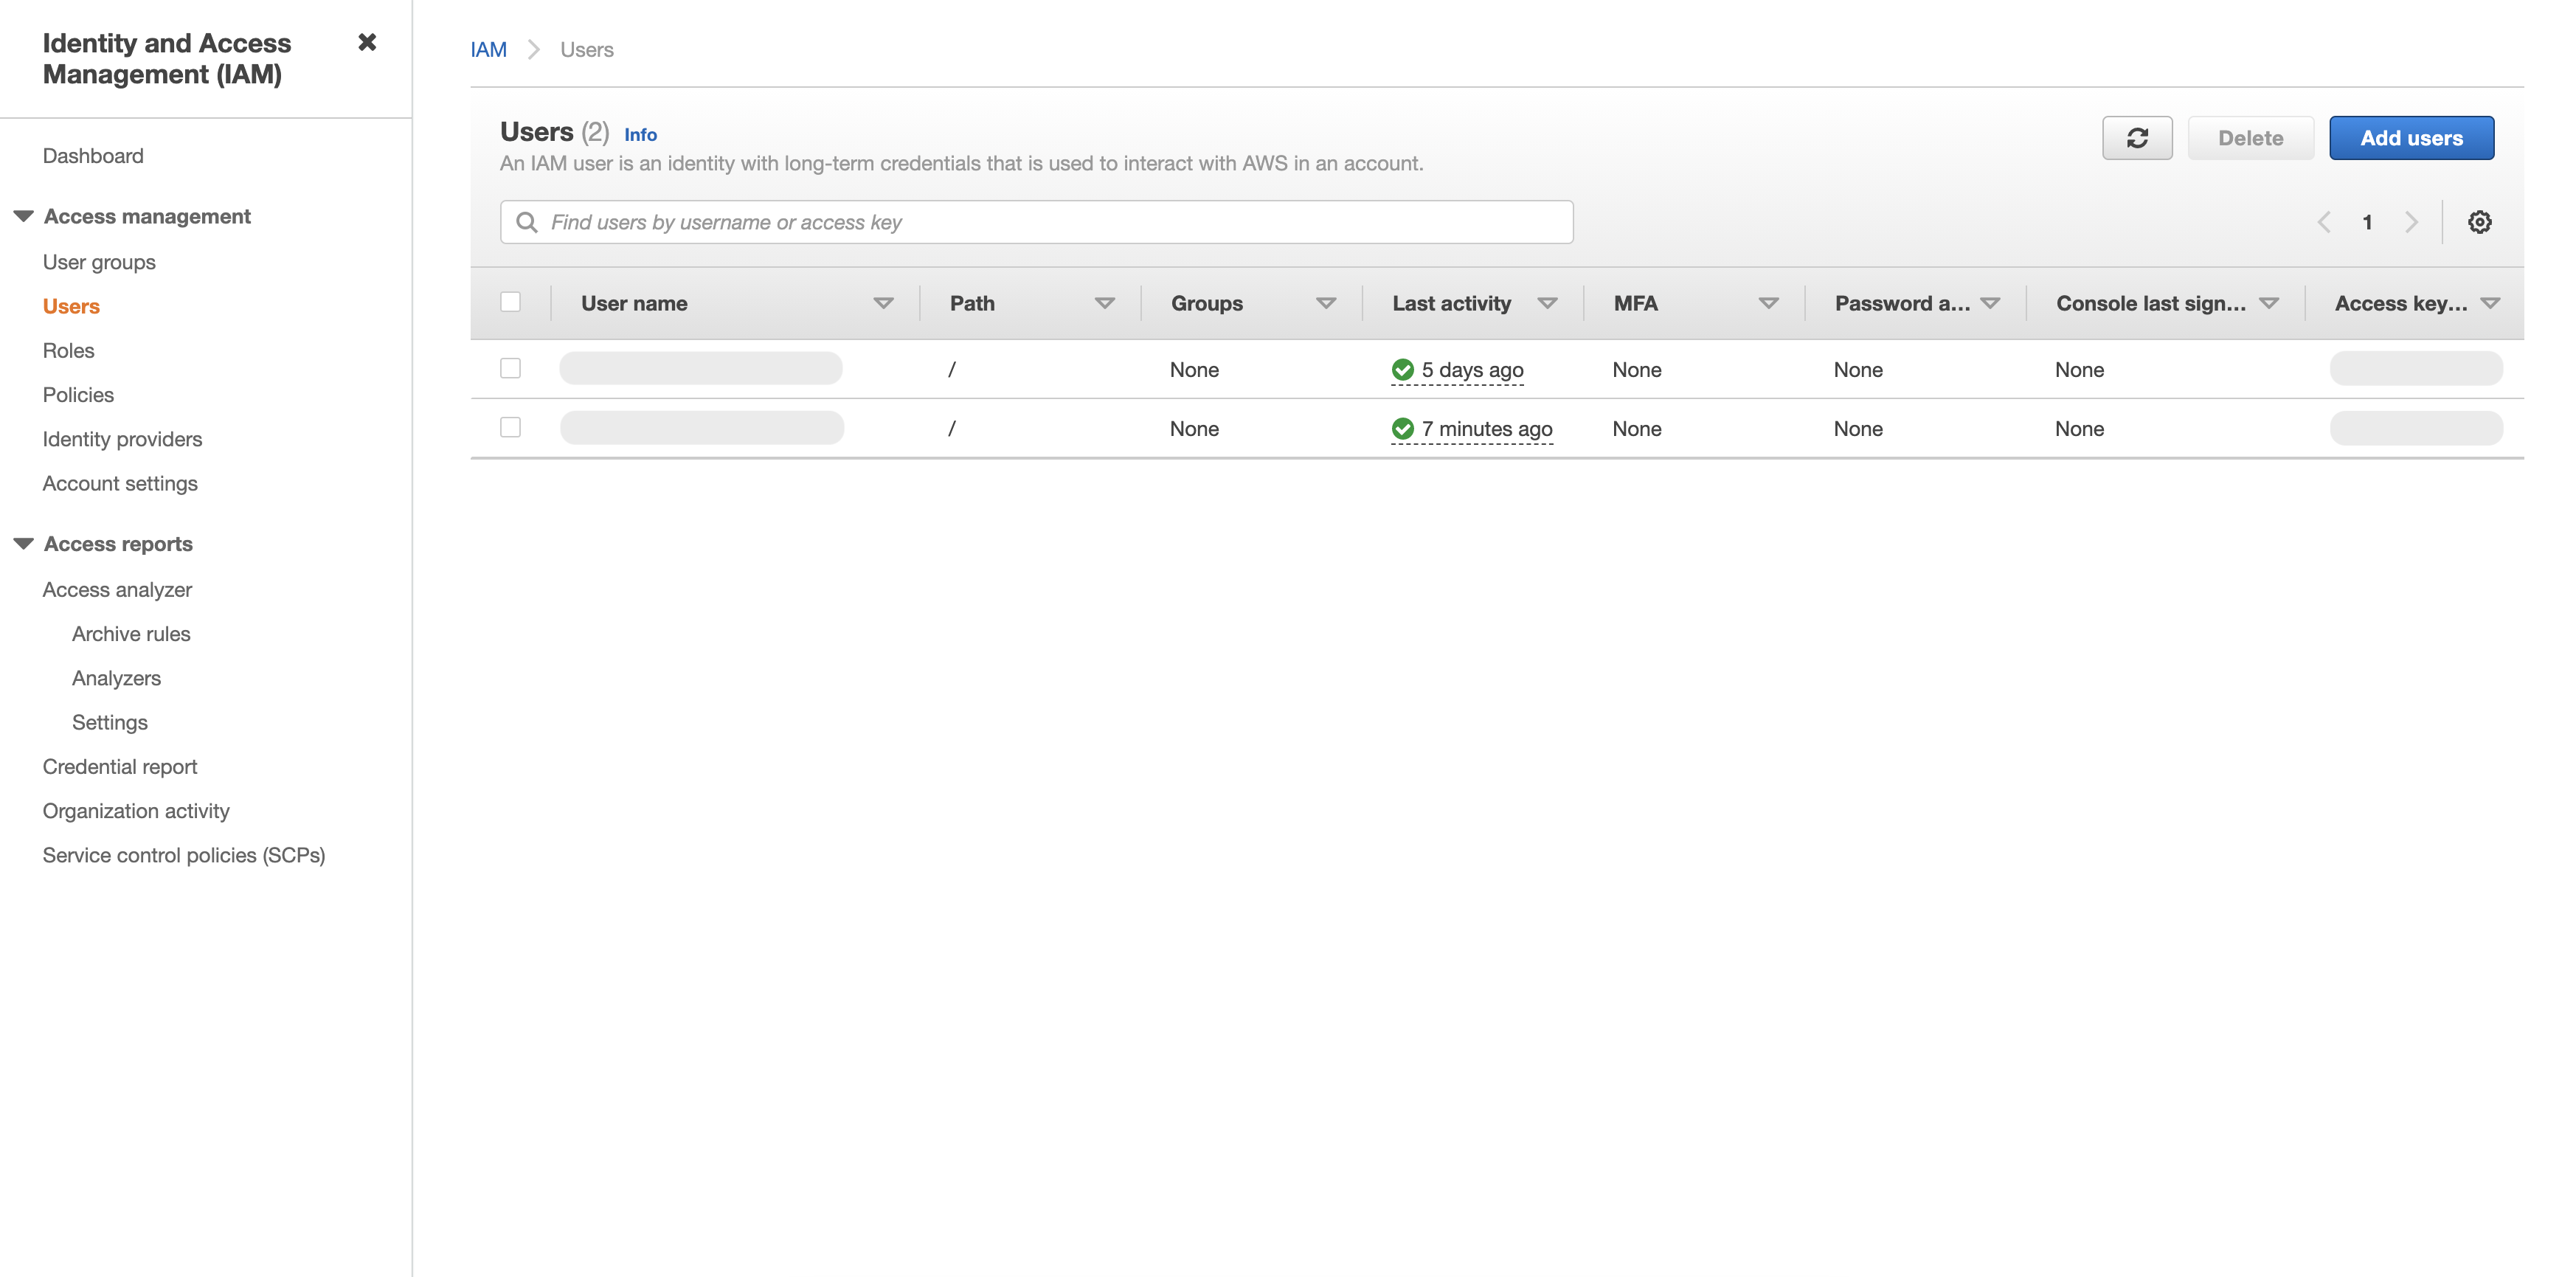Click the User name column sort icon
This screenshot has width=2576, height=1277.
click(x=884, y=304)
